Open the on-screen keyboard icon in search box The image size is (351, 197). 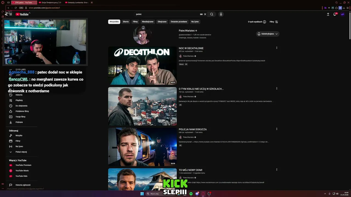click(201, 14)
